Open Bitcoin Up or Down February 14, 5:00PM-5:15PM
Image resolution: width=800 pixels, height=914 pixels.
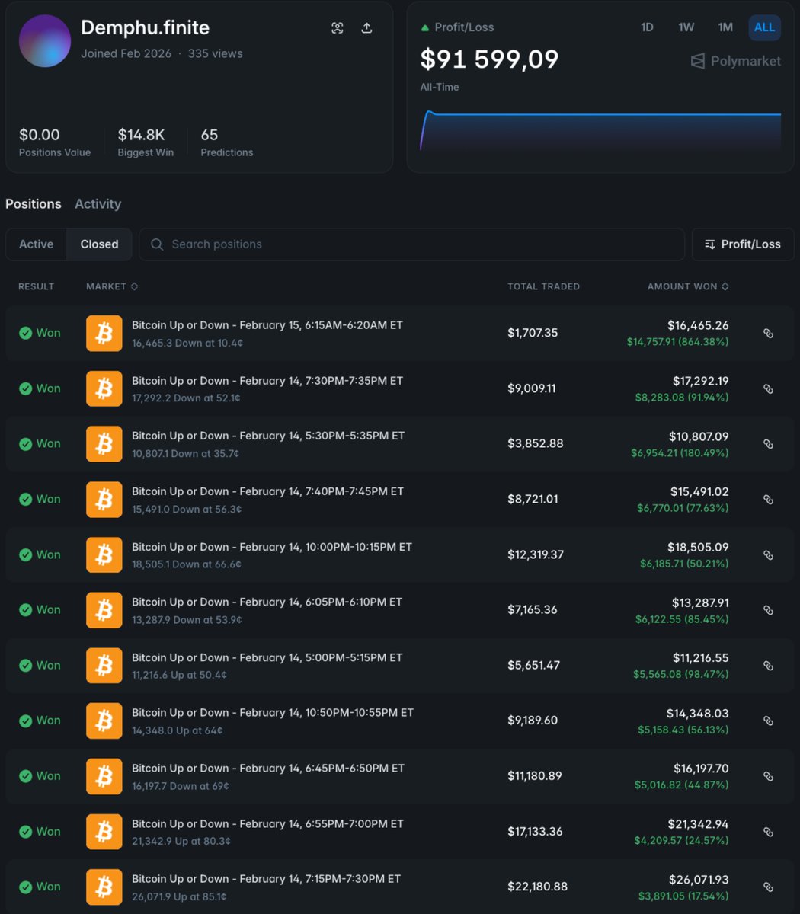pyautogui.click(x=267, y=657)
